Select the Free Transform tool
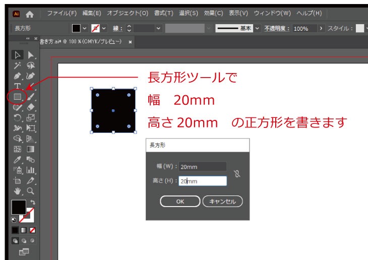Viewport: 368px width, 260px height. click(31, 128)
